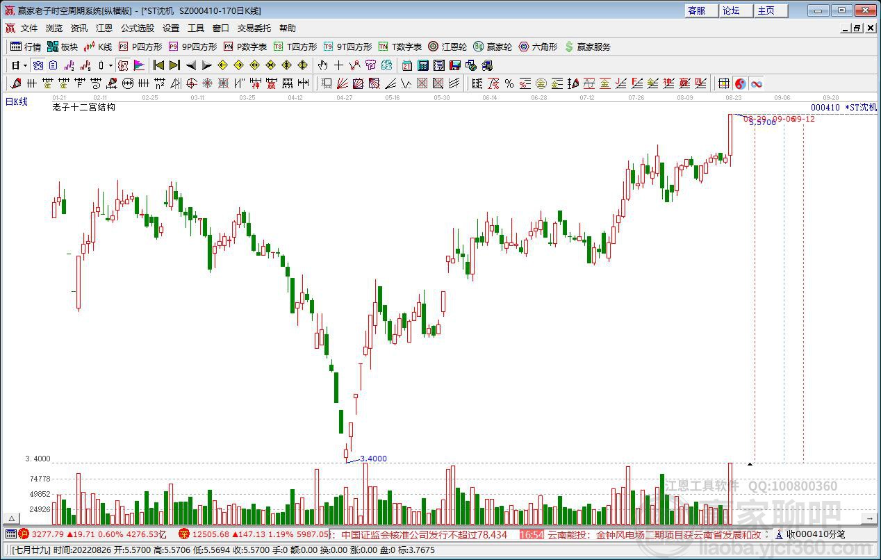Click the yellow left-arrow diamond icon

point(223,65)
